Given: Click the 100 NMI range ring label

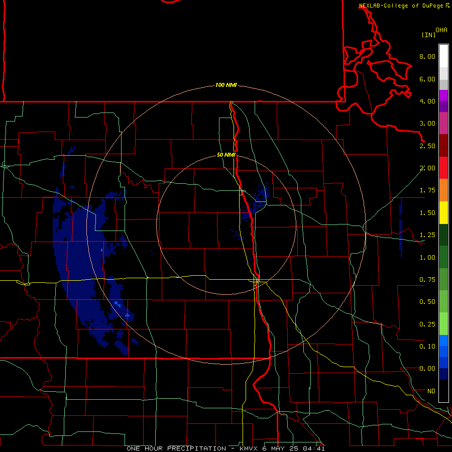Looking at the screenshot, I should click(x=226, y=85).
